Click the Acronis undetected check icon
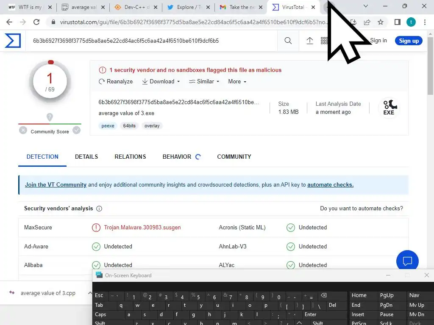The height and width of the screenshot is (325, 434). pyautogui.click(x=291, y=228)
